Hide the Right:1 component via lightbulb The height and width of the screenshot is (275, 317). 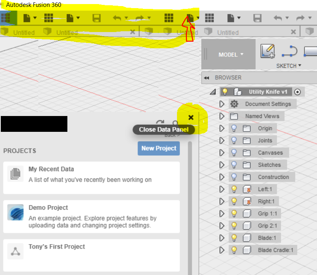pos(234,202)
